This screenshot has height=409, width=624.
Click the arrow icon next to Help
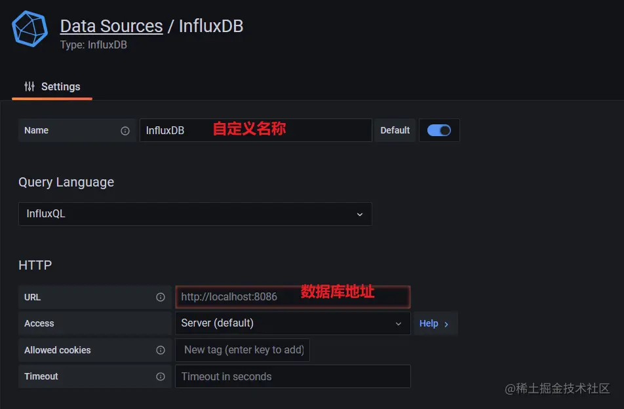(x=446, y=324)
